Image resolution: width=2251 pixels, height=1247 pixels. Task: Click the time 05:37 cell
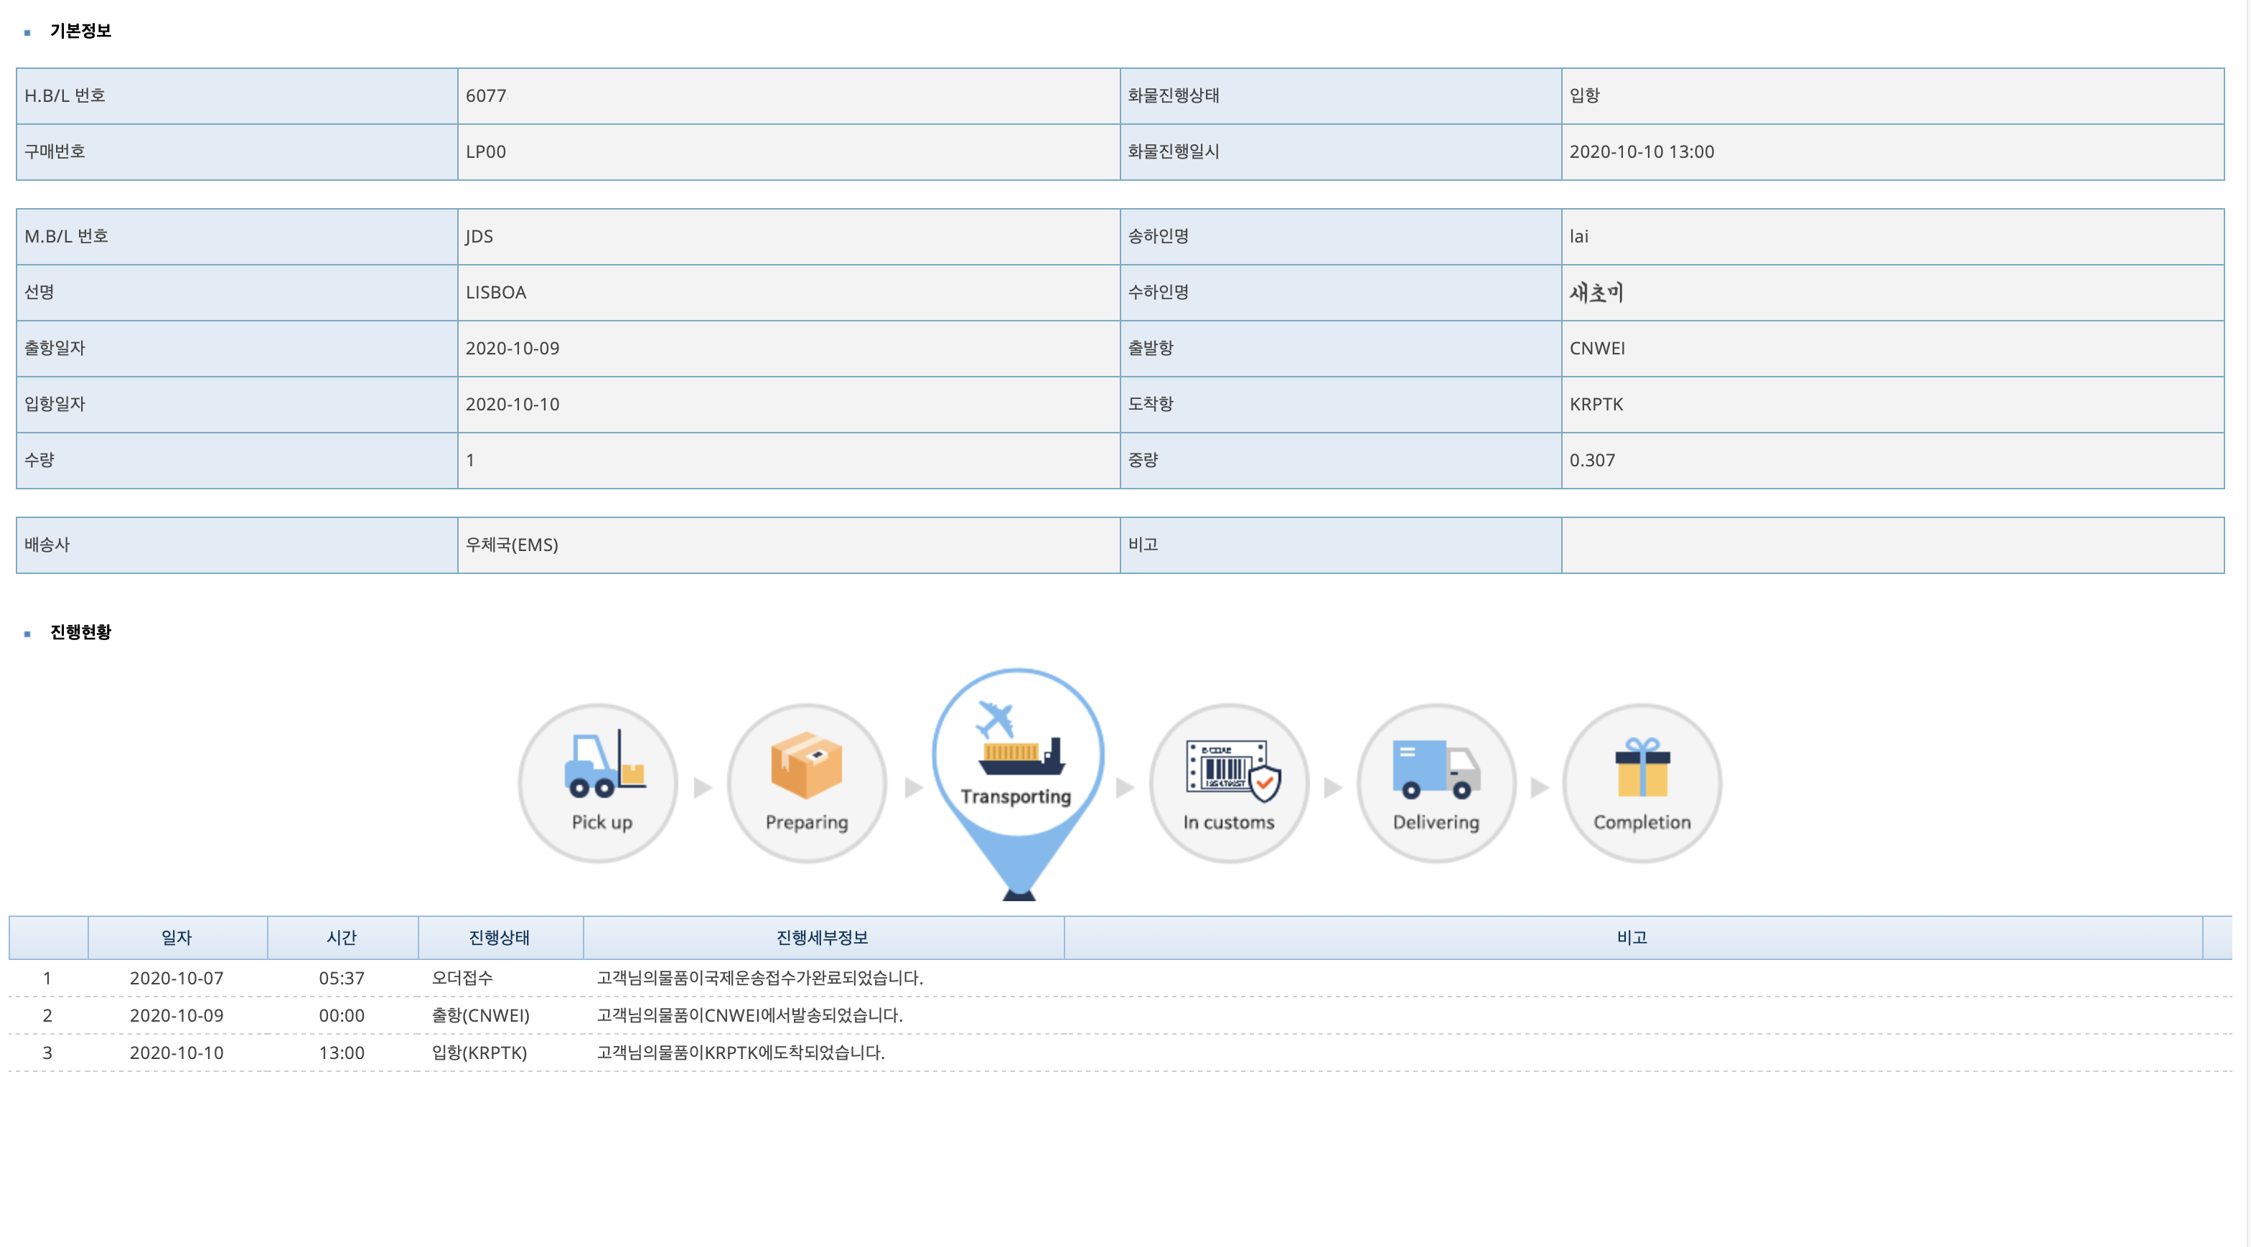[x=342, y=978]
